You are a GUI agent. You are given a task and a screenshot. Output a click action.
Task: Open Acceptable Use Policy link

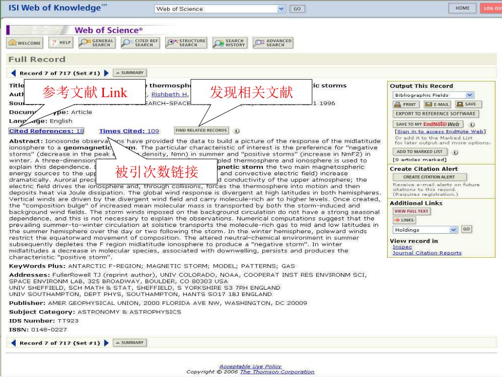pyautogui.click(x=251, y=366)
